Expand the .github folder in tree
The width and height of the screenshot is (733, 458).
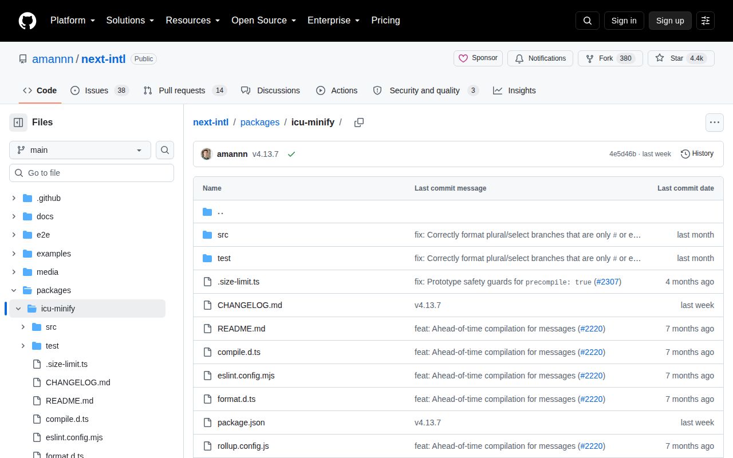tap(14, 198)
